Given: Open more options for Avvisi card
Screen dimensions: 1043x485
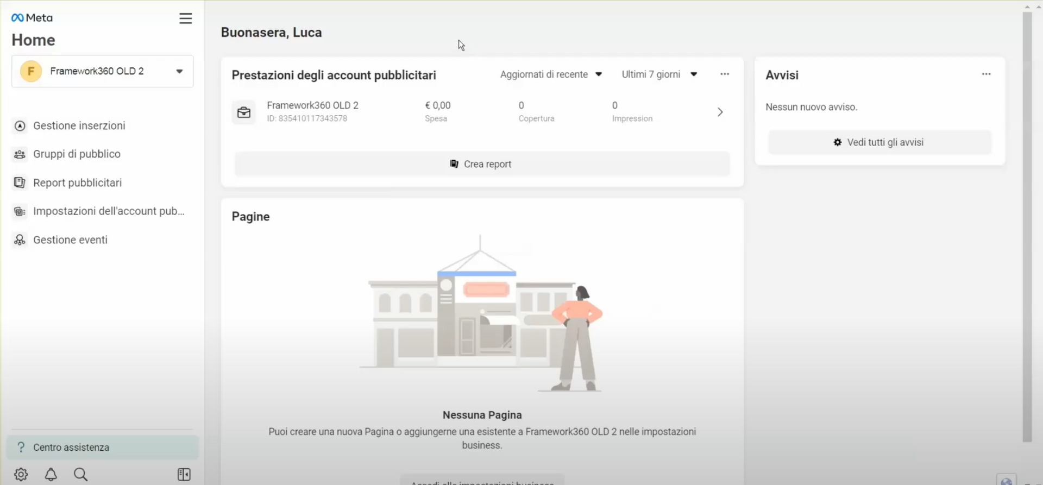Looking at the screenshot, I should [x=987, y=74].
